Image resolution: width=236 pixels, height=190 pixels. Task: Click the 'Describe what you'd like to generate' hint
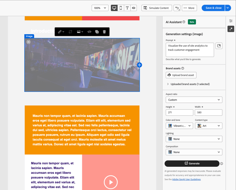coord(183,59)
